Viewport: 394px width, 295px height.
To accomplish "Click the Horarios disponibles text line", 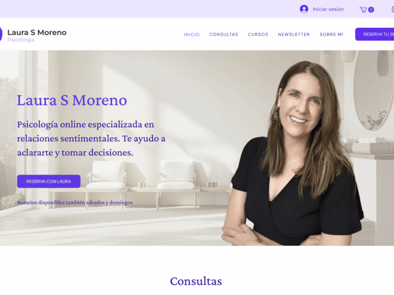I will 75,203.
